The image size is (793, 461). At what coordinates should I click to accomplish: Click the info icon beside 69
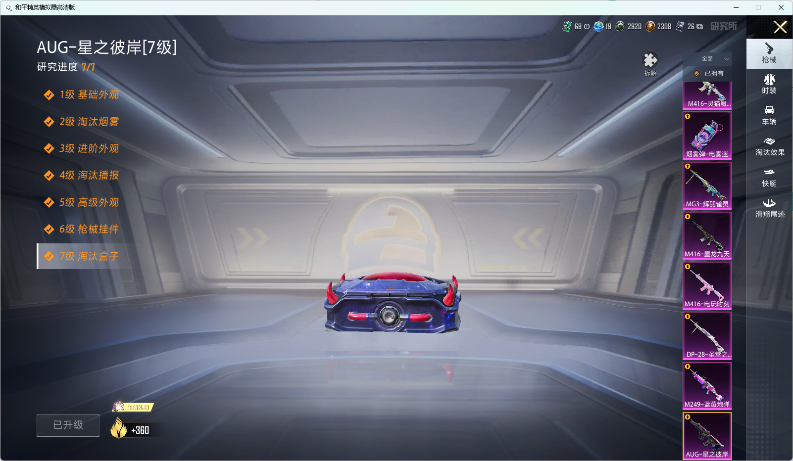(x=587, y=27)
